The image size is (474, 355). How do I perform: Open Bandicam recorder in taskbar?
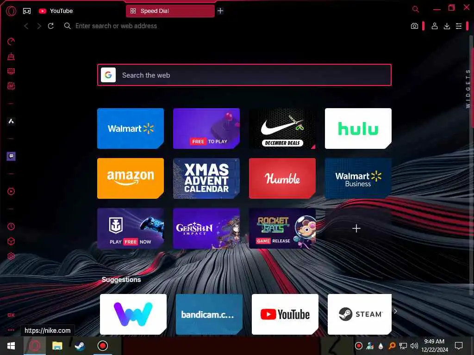click(x=103, y=346)
